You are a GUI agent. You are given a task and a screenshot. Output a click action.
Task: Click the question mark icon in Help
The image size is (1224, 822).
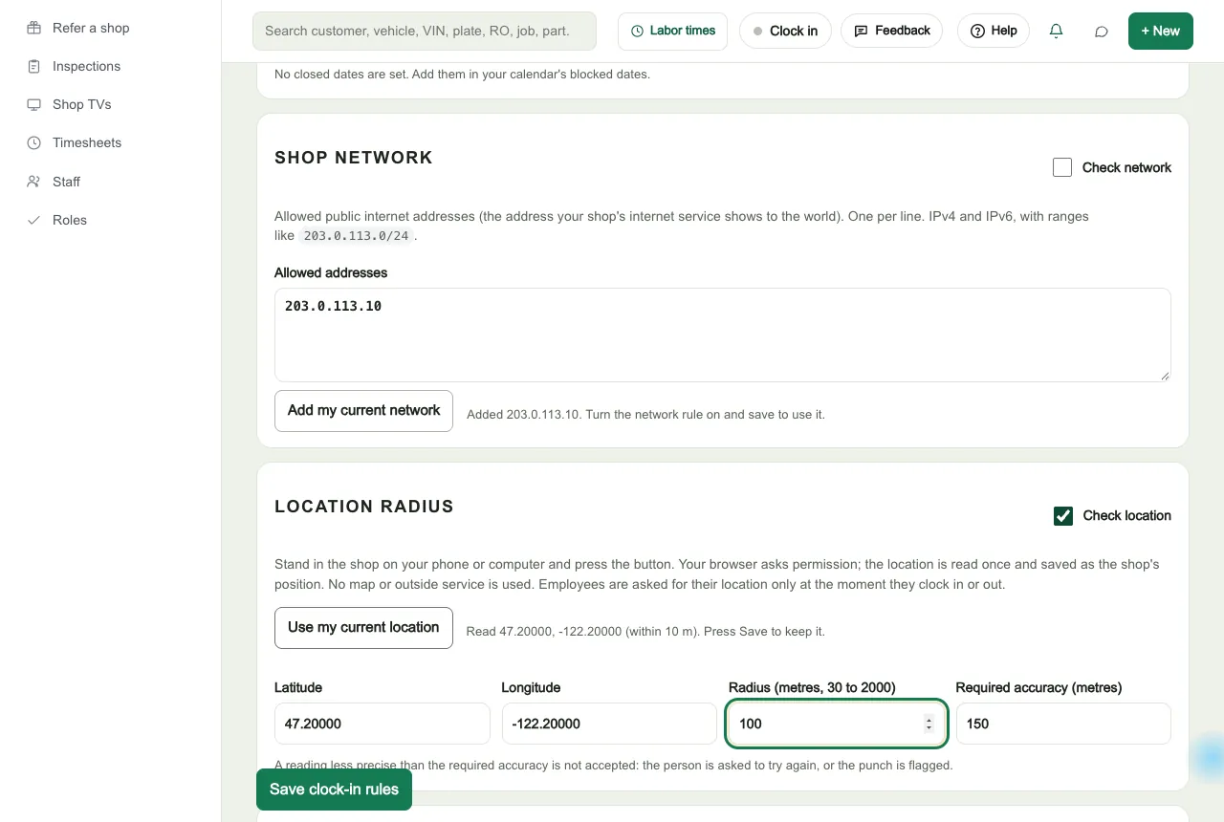coord(977,31)
